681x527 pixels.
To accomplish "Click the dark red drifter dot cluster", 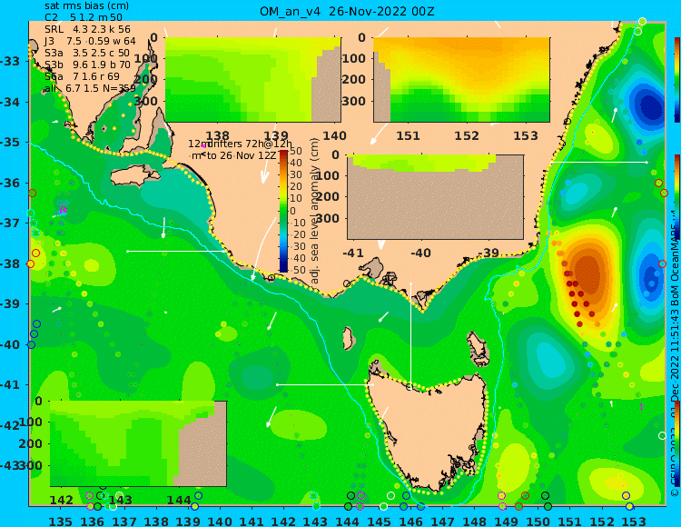I will coord(577,295).
